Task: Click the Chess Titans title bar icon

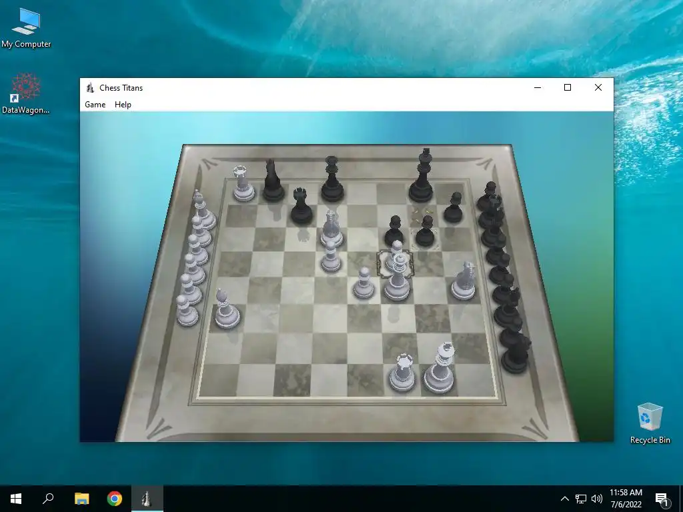Action: click(90, 87)
